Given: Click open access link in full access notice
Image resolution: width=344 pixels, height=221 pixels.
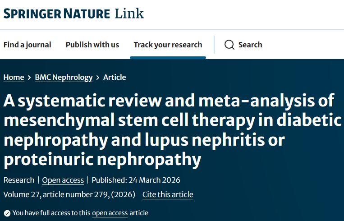Looking at the screenshot, I should [110, 213].
